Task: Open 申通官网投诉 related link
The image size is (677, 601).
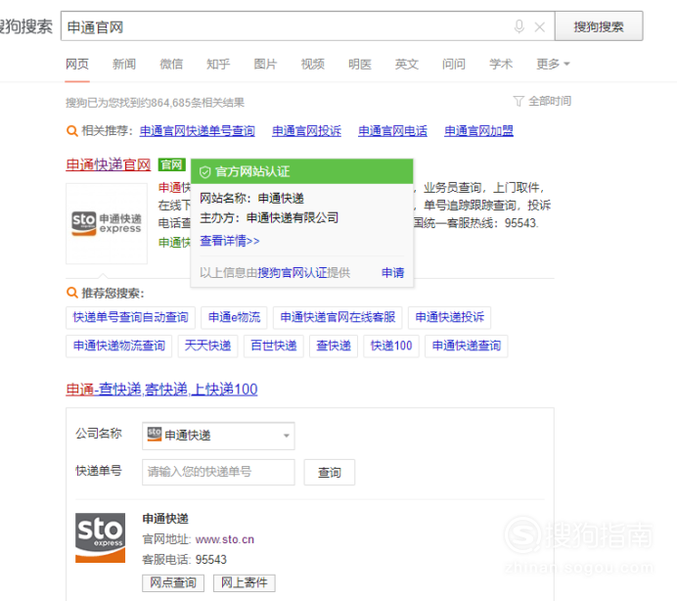Action: (306, 130)
